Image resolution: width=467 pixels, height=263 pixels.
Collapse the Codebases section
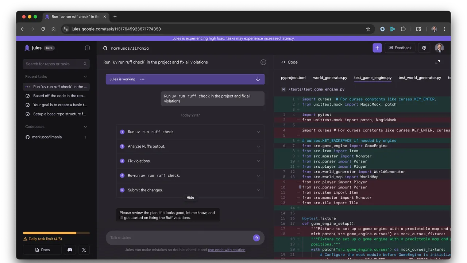click(x=85, y=127)
